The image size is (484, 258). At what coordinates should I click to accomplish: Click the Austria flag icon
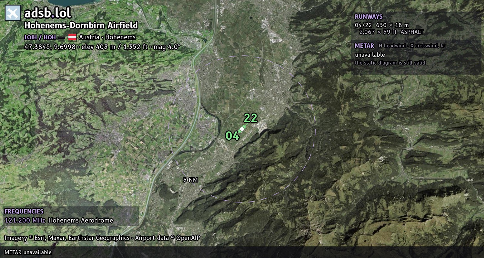[72, 37]
